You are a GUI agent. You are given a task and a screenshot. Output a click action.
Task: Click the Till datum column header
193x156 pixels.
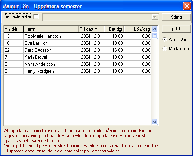click(91, 29)
